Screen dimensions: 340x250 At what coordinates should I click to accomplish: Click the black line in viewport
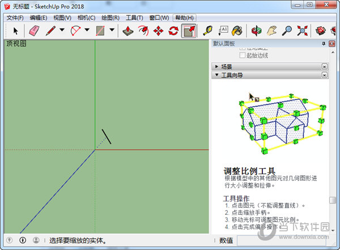(107, 137)
